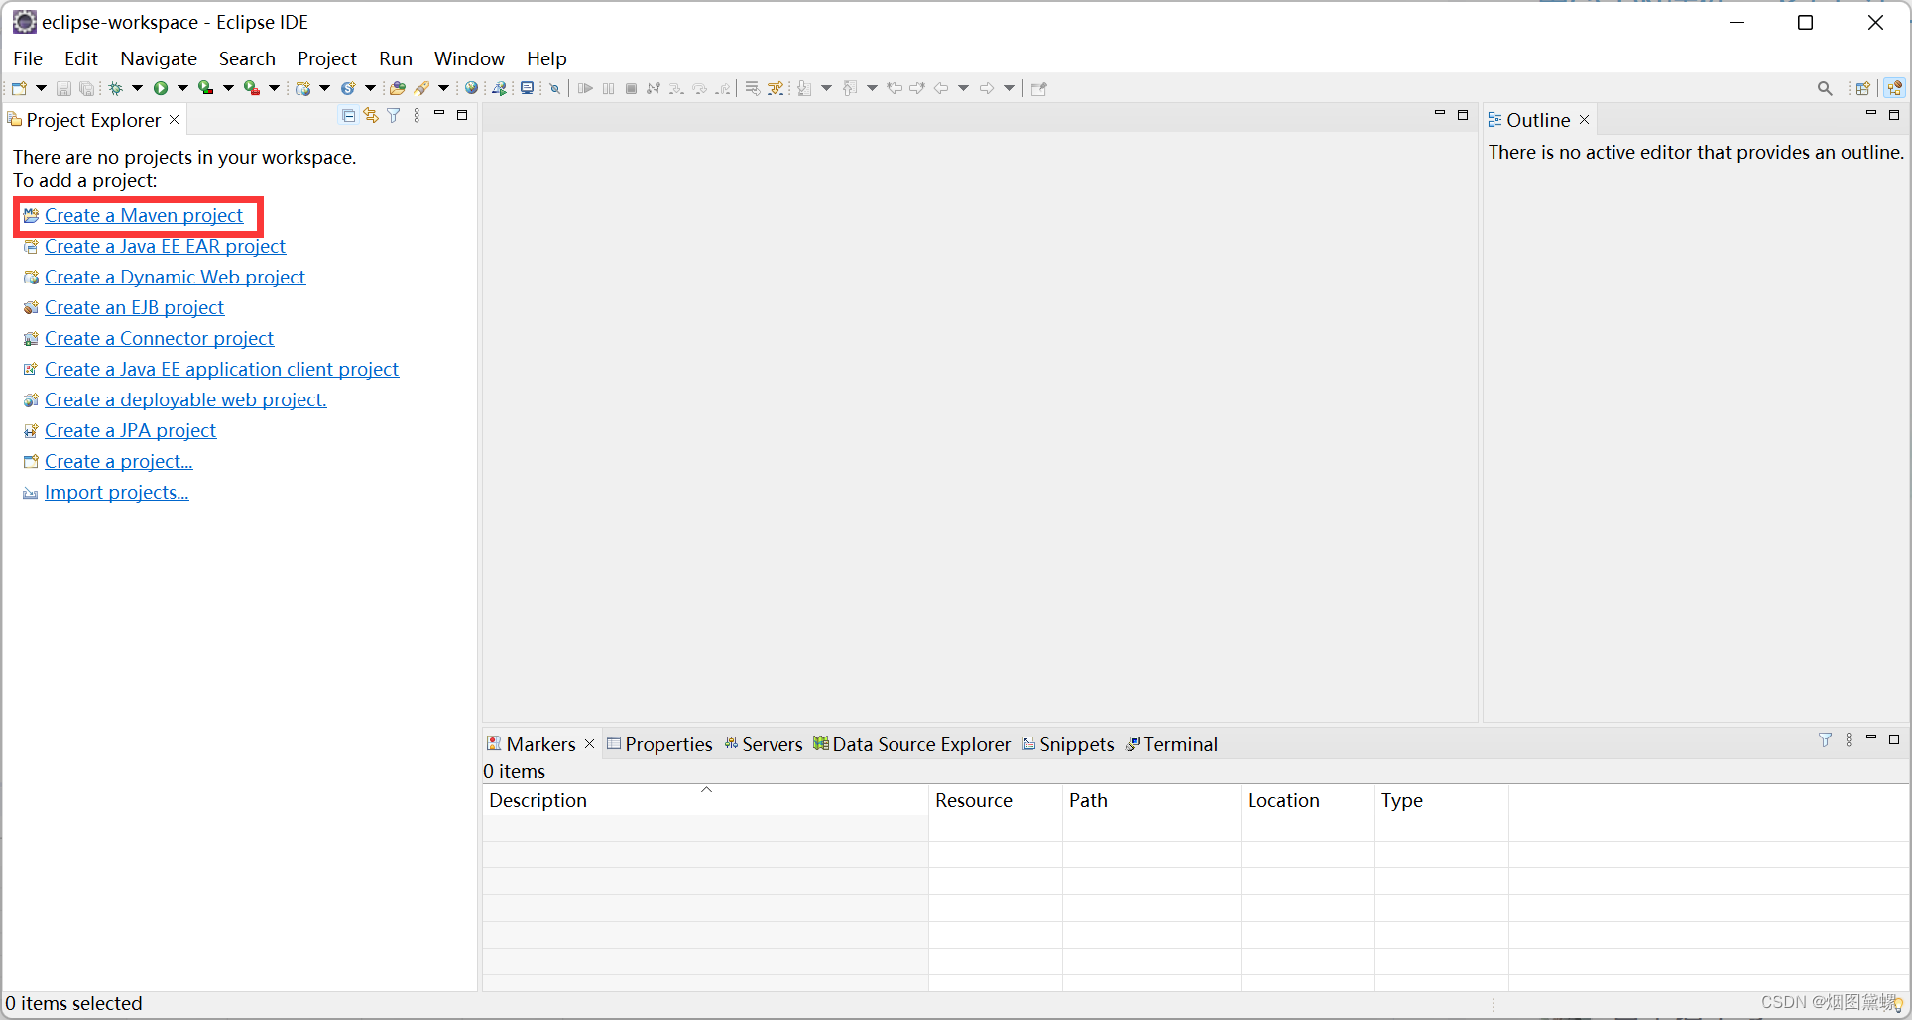Click the Create a Connector project link
1912x1020 pixels.
159,338
